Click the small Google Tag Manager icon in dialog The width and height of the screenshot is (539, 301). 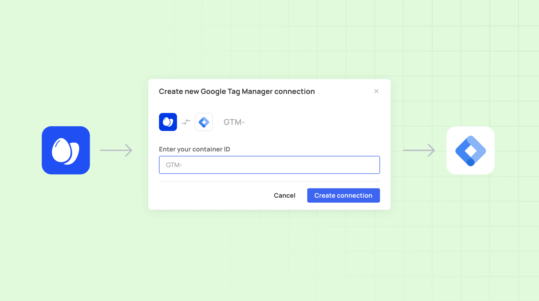tap(204, 122)
